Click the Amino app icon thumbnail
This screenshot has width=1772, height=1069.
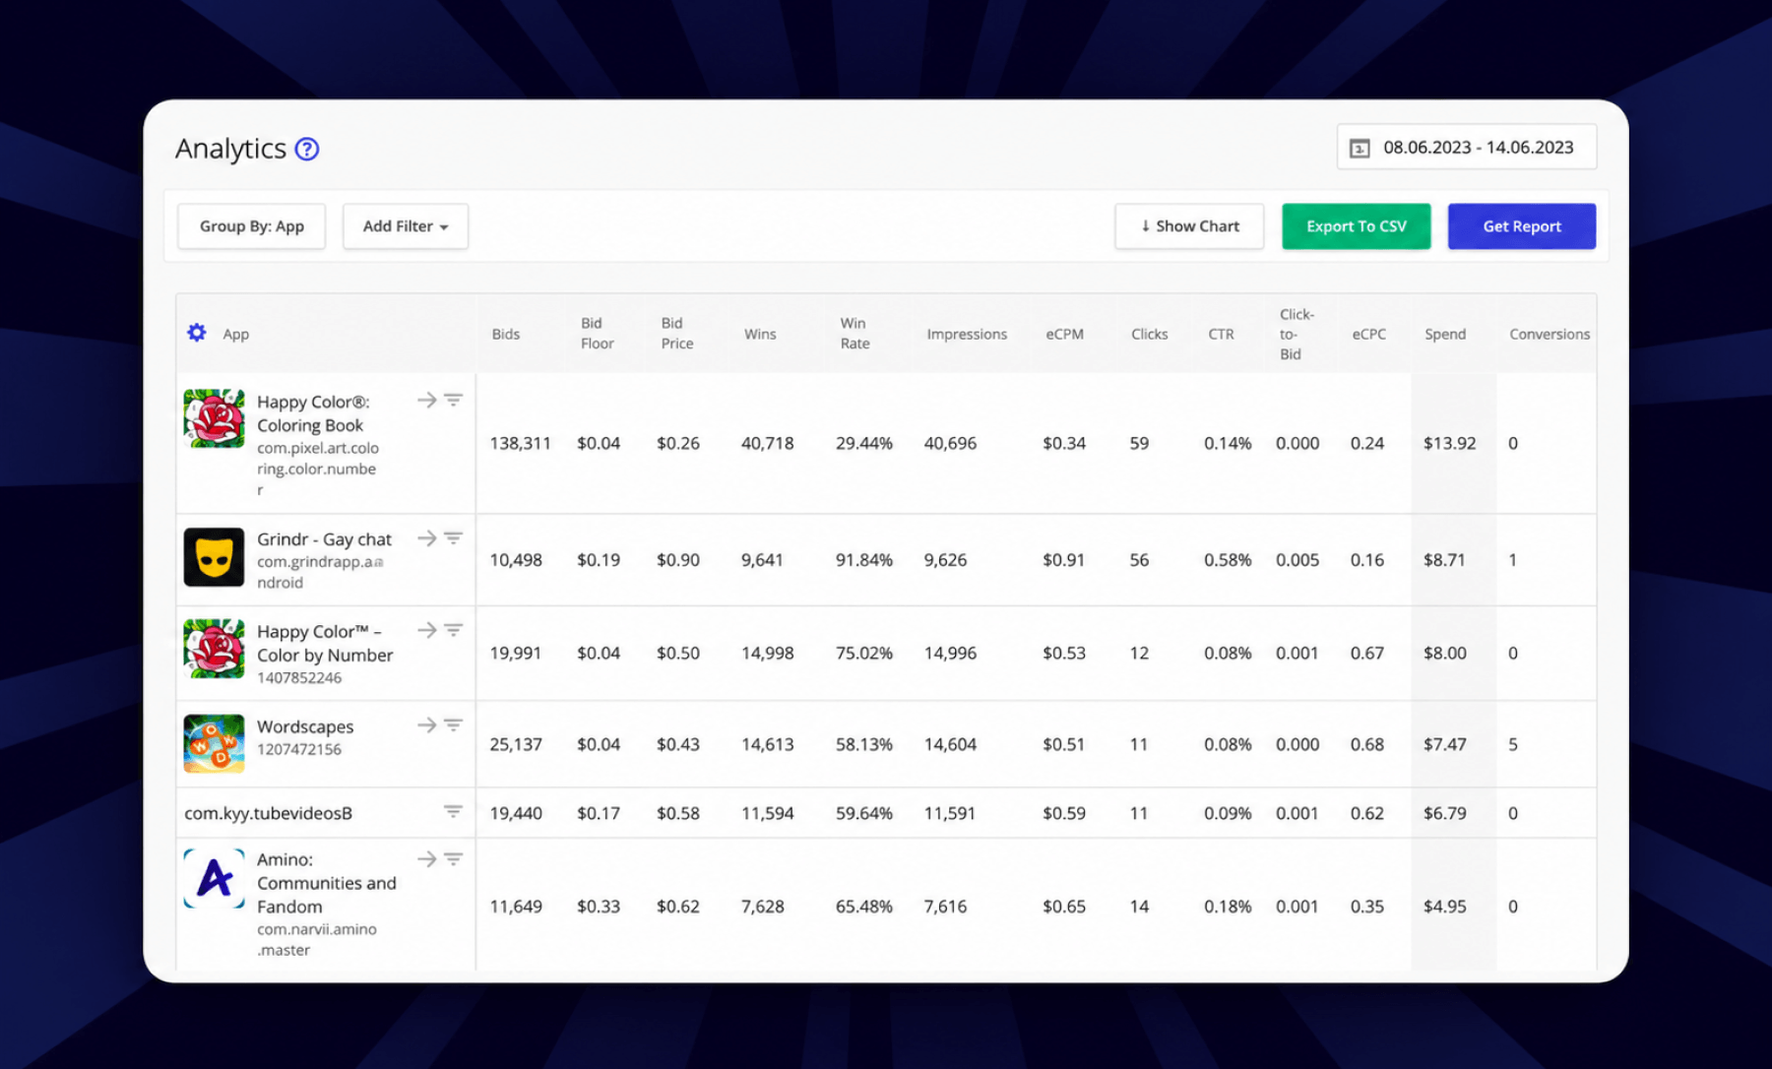coord(214,878)
